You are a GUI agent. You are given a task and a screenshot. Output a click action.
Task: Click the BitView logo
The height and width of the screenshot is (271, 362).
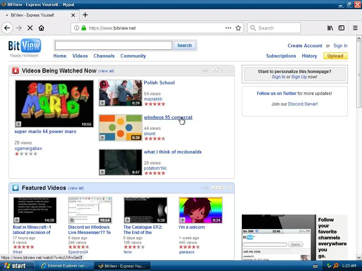tap(24, 46)
